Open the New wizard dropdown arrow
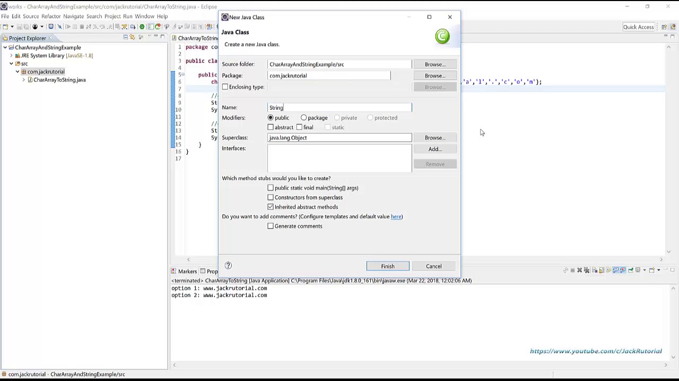The image size is (679, 381). pos(12,26)
